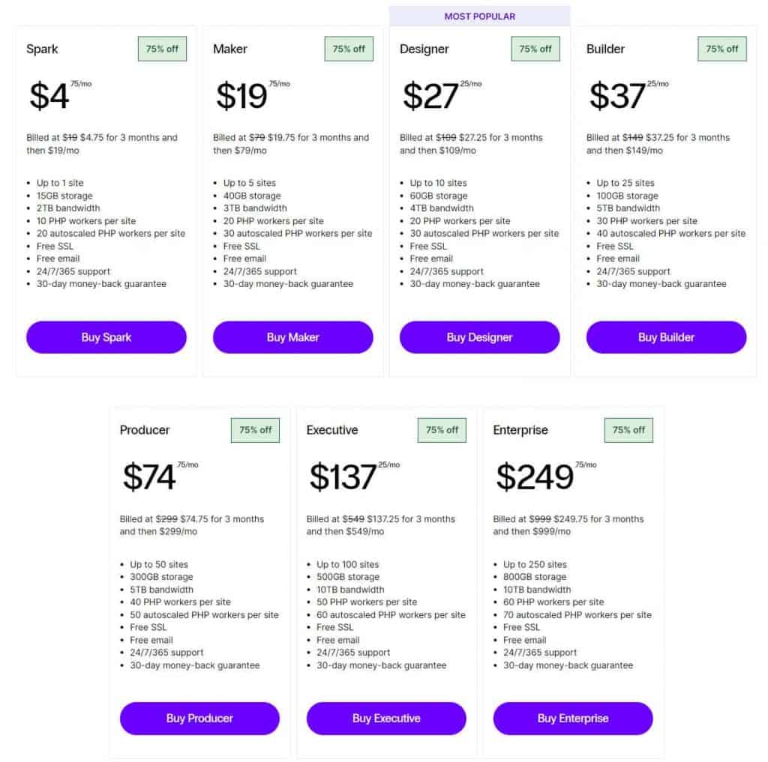Screen dimensions: 768x762
Task: Click the Buy Spark button
Action: pyautogui.click(x=106, y=337)
